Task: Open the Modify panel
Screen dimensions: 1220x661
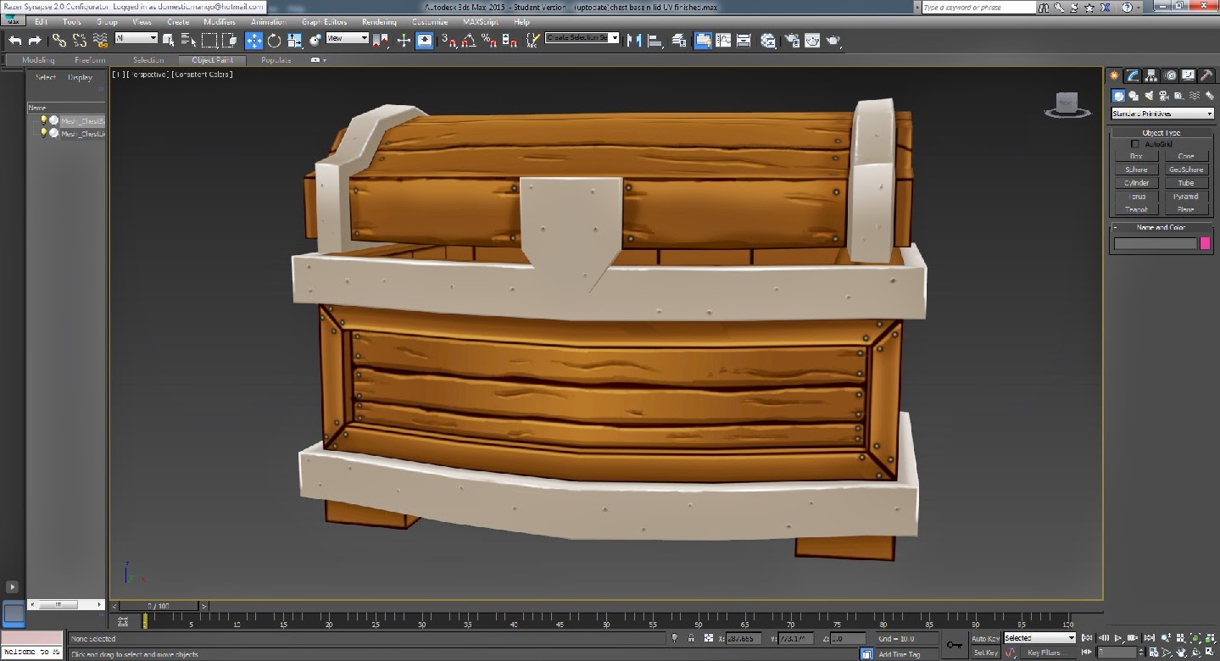Action: pyautogui.click(x=1132, y=75)
